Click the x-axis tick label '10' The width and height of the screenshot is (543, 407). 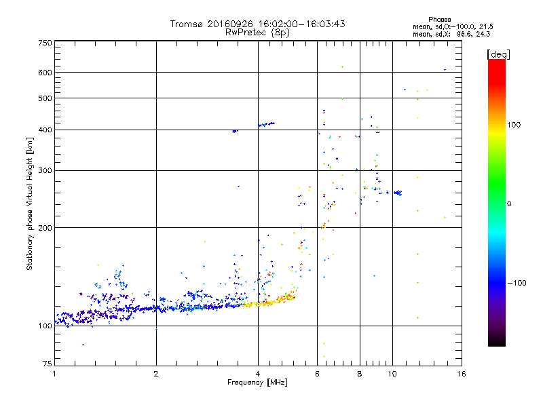click(392, 374)
